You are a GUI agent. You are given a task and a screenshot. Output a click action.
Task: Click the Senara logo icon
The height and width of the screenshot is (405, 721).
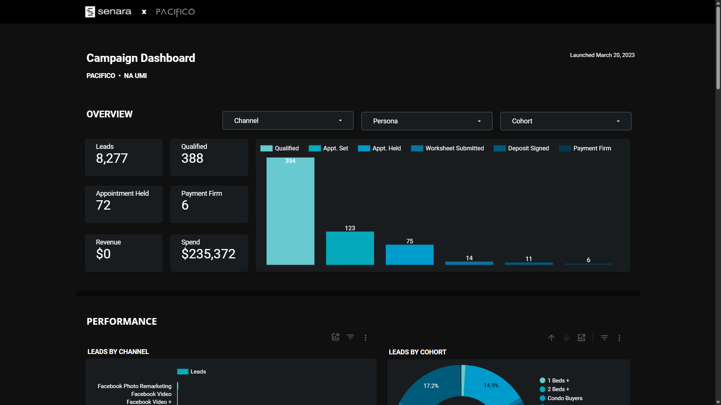(x=90, y=12)
